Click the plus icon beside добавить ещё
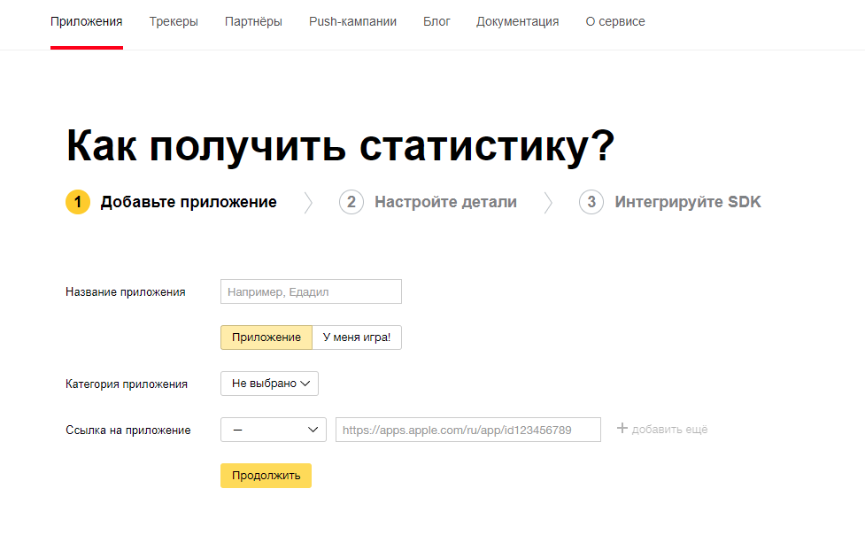The image size is (865, 543). point(622,429)
